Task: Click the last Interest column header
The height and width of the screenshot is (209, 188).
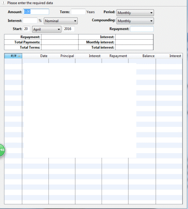Action: pos(169,56)
